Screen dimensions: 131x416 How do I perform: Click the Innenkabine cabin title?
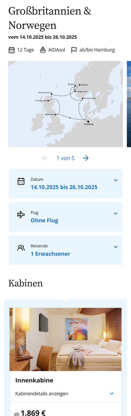pyautogui.click(x=34, y=380)
